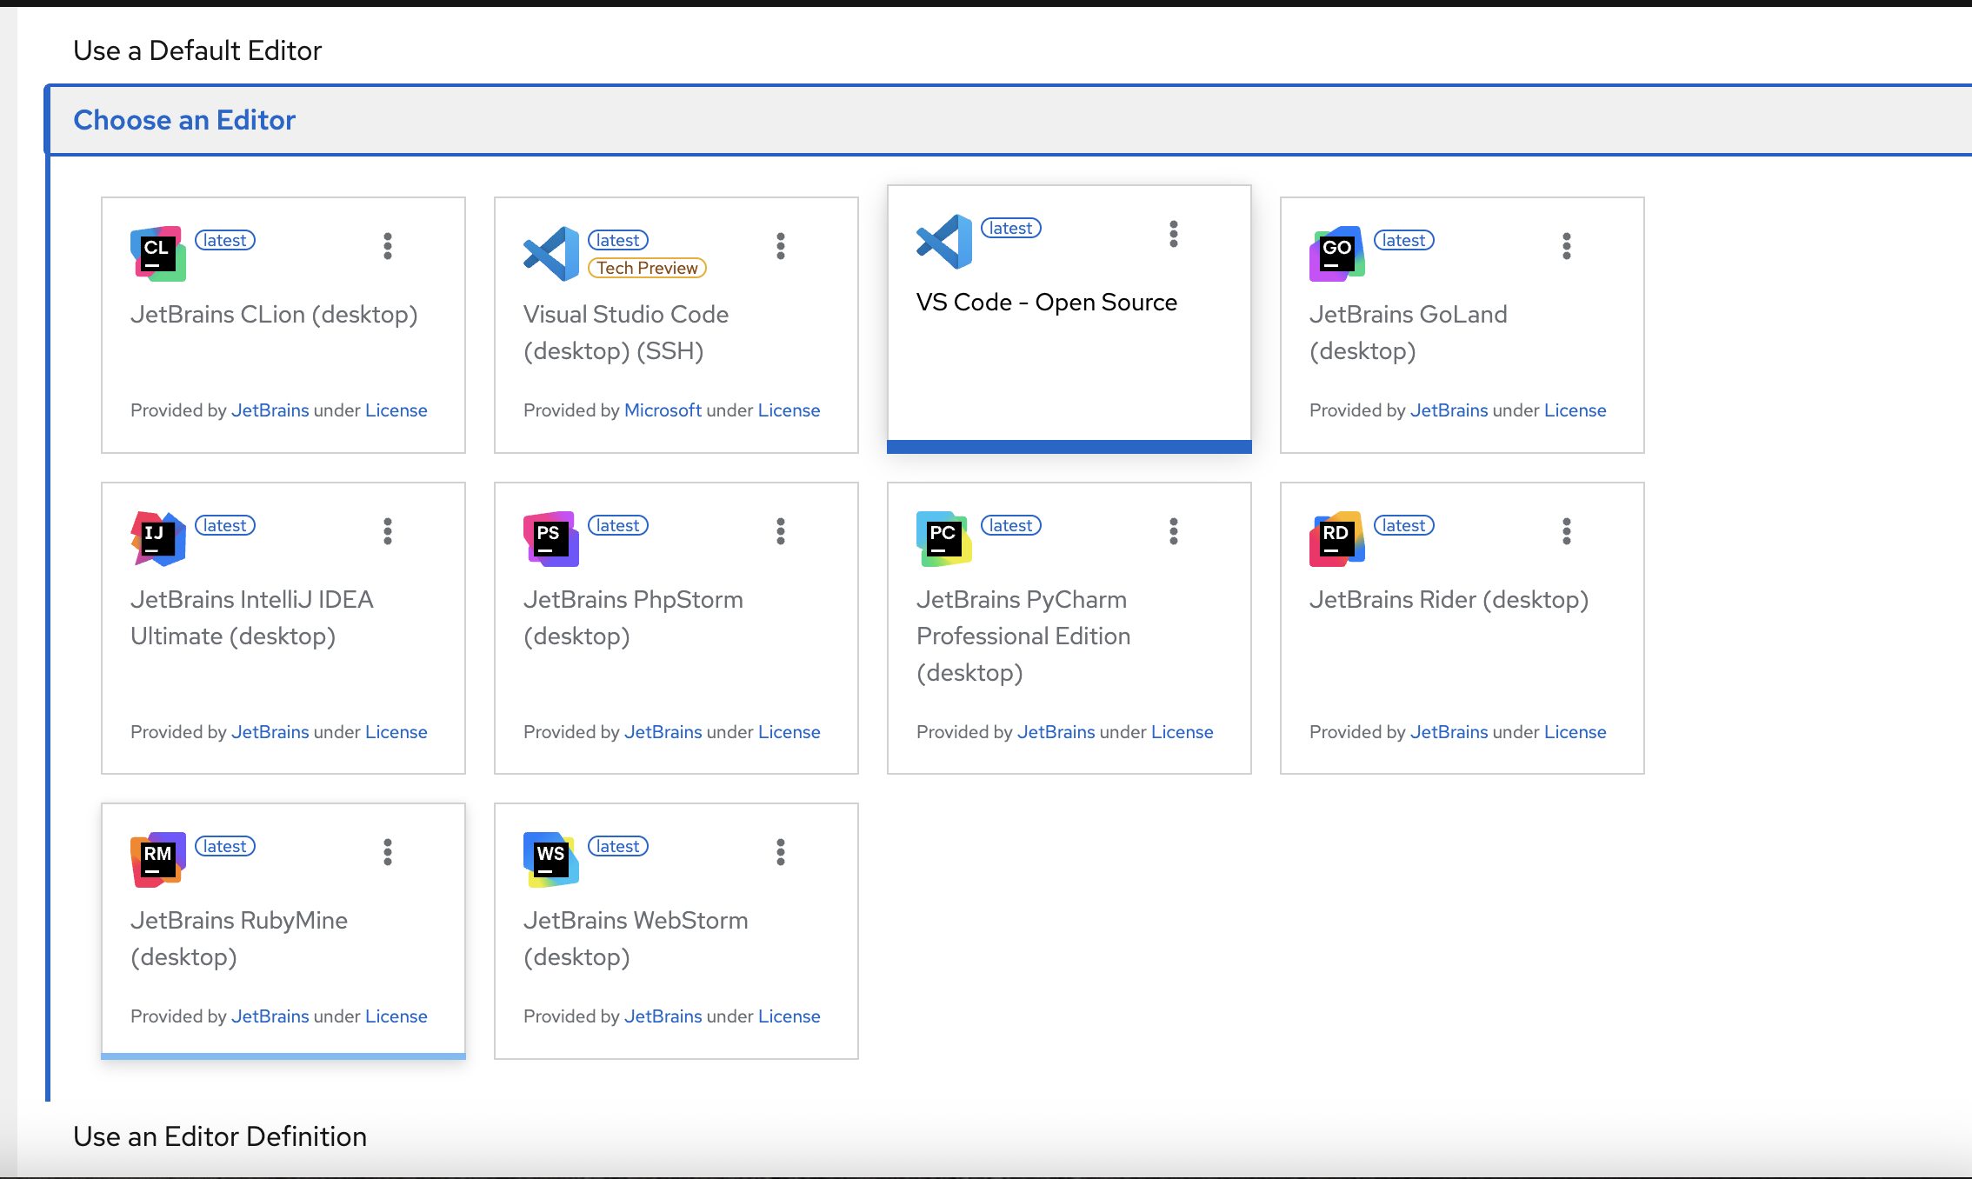Click the PyCharm PC icon

(x=943, y=538)
